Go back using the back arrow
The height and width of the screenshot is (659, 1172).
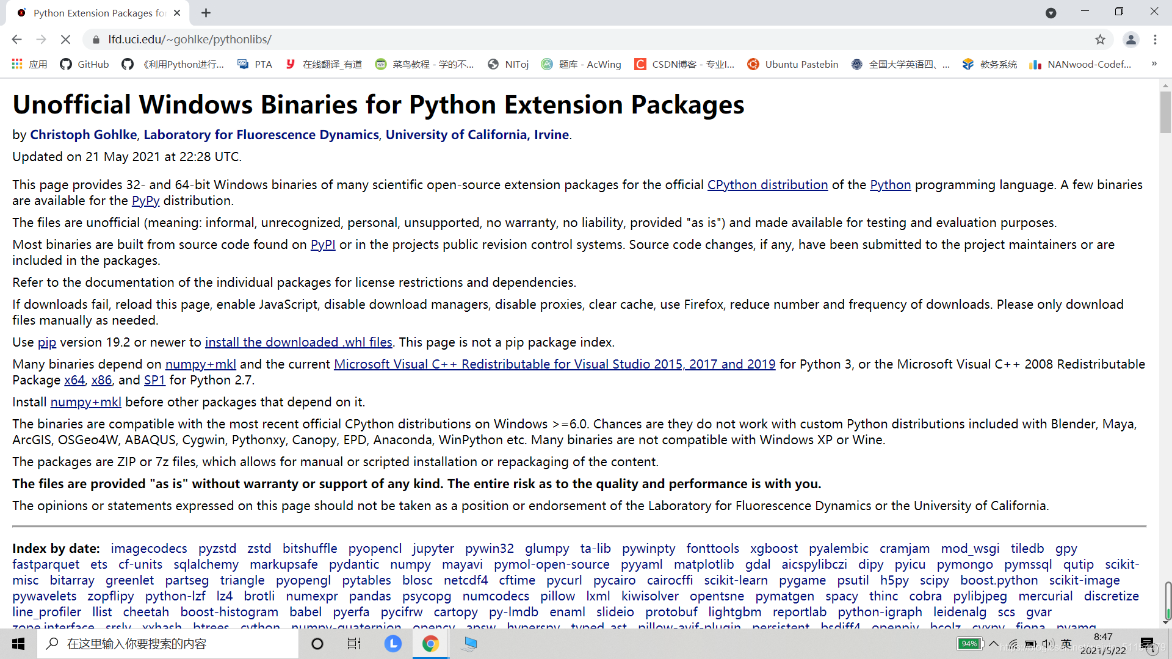coord(16,40)
